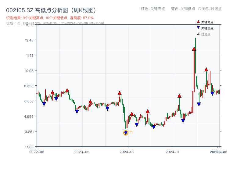Select the leftmost red key-high triangle marker
The image size is (244, 183).
point(52,92)
